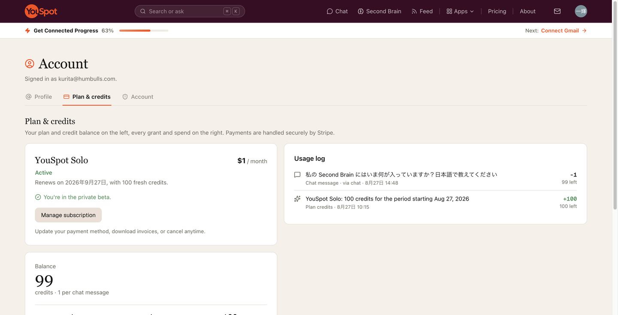618x315 pixels.
Task: Click the private beta checkmark icon
Action: 38,197
